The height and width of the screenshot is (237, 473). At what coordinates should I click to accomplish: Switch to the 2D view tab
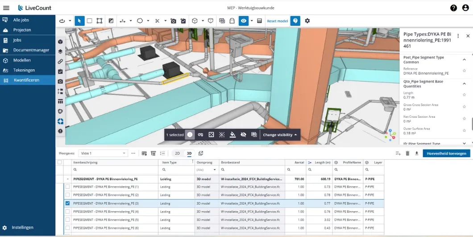(x=178, y=154)
